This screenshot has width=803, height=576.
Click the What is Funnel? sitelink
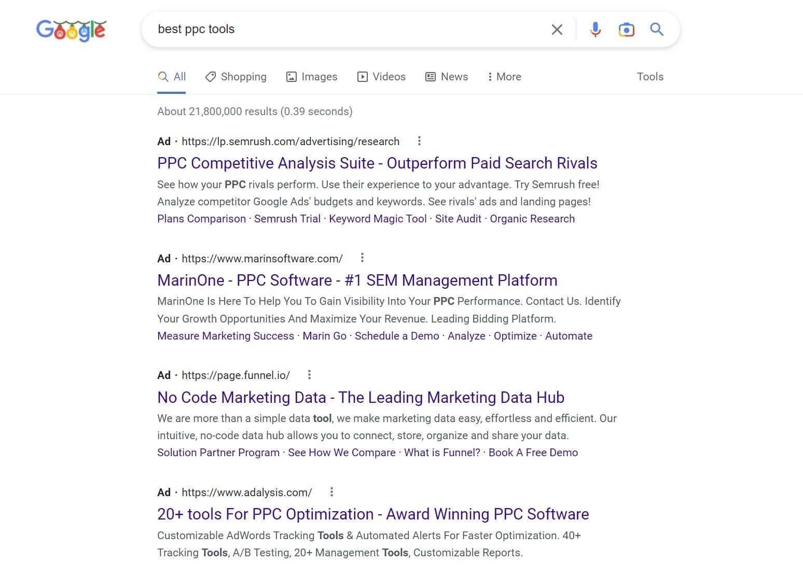pos(442,453)
